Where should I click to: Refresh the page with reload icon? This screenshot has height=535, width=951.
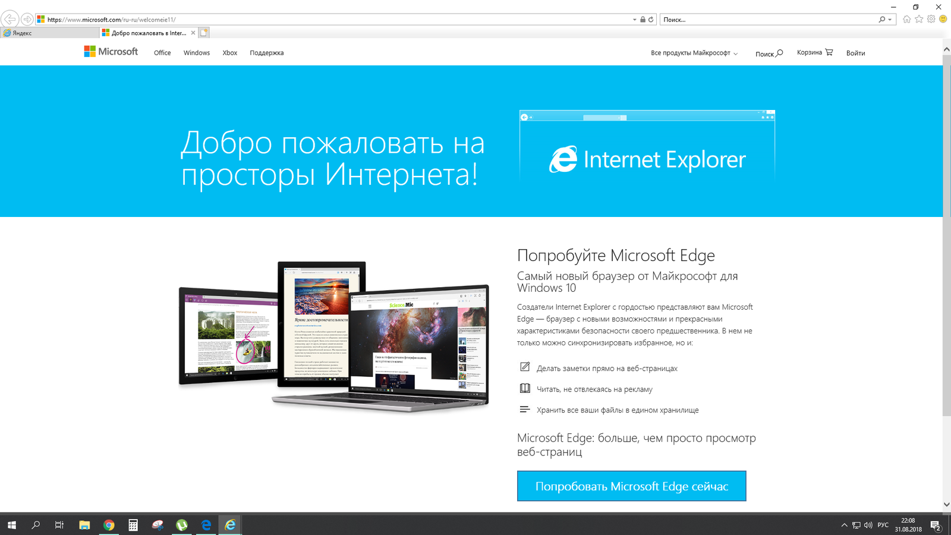pyautogui.click(x=651, y=20)
